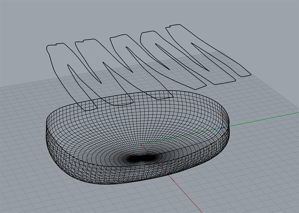Select the leftmost curve outline's top notch

(57, 44)
